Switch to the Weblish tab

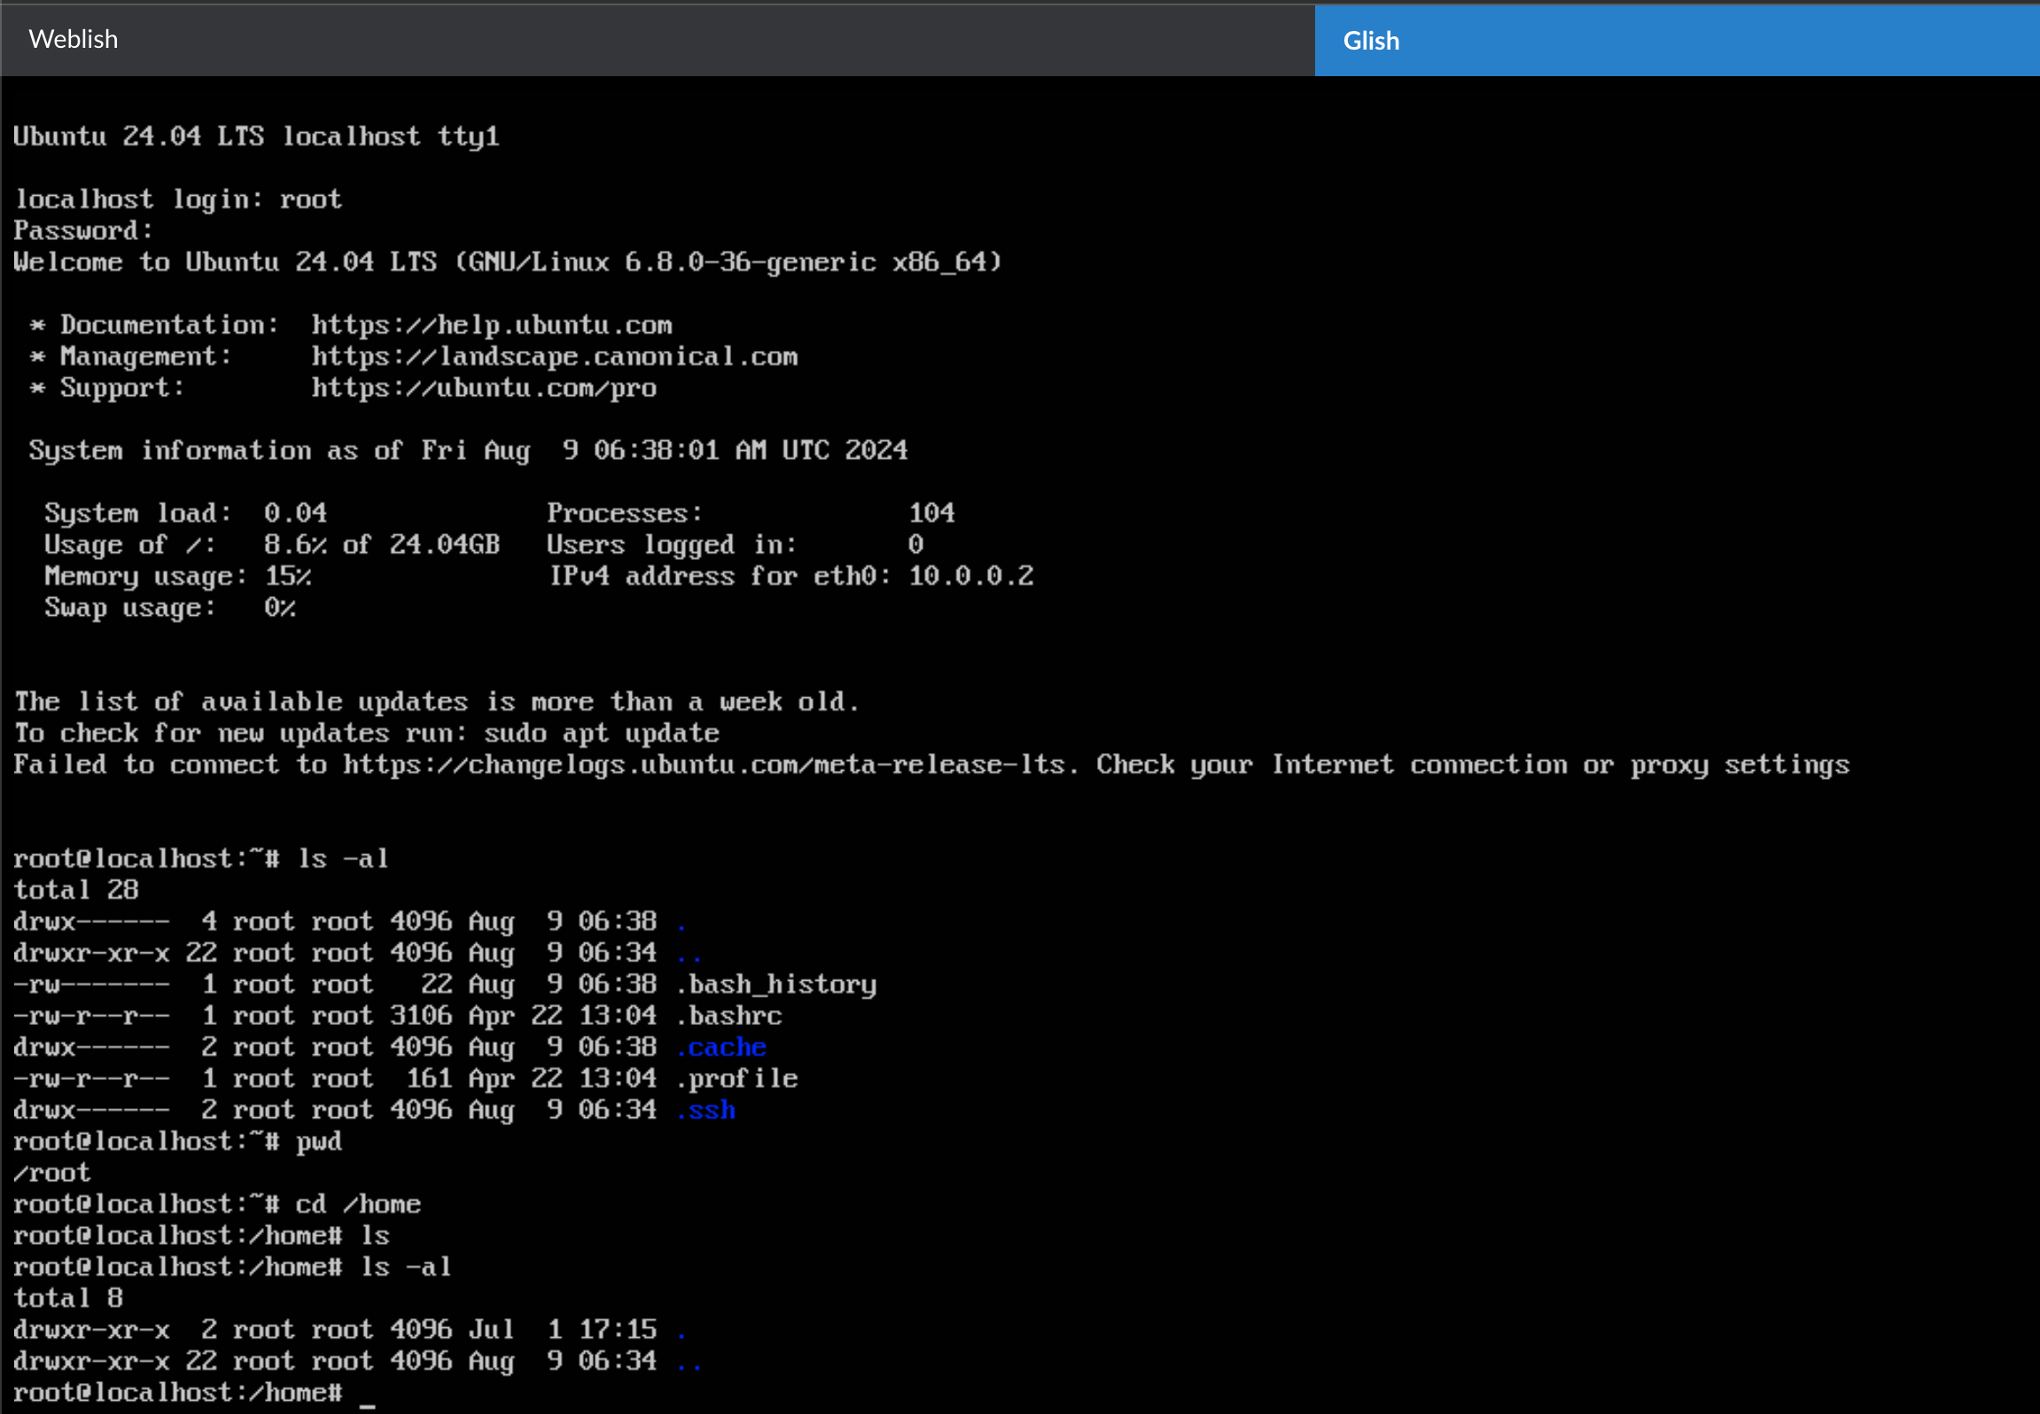tap(73, 39)
